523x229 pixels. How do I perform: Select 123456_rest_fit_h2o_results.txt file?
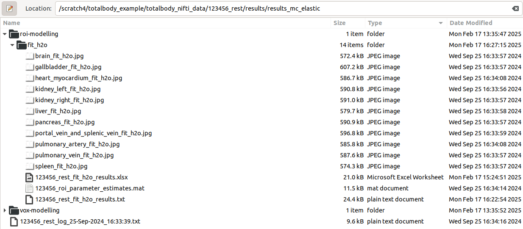pos(80,199)
